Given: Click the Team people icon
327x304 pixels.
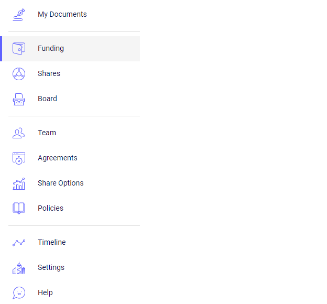Looking at the screenshot, I should click(19, 133).
